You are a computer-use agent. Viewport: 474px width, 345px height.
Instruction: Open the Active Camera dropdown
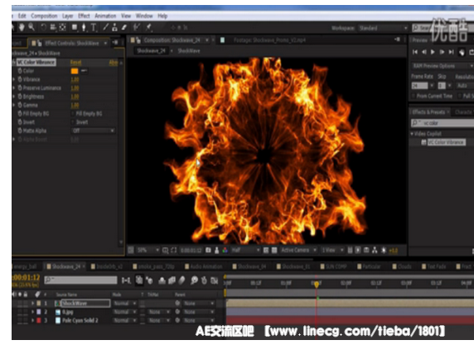[x=298, y=250]
